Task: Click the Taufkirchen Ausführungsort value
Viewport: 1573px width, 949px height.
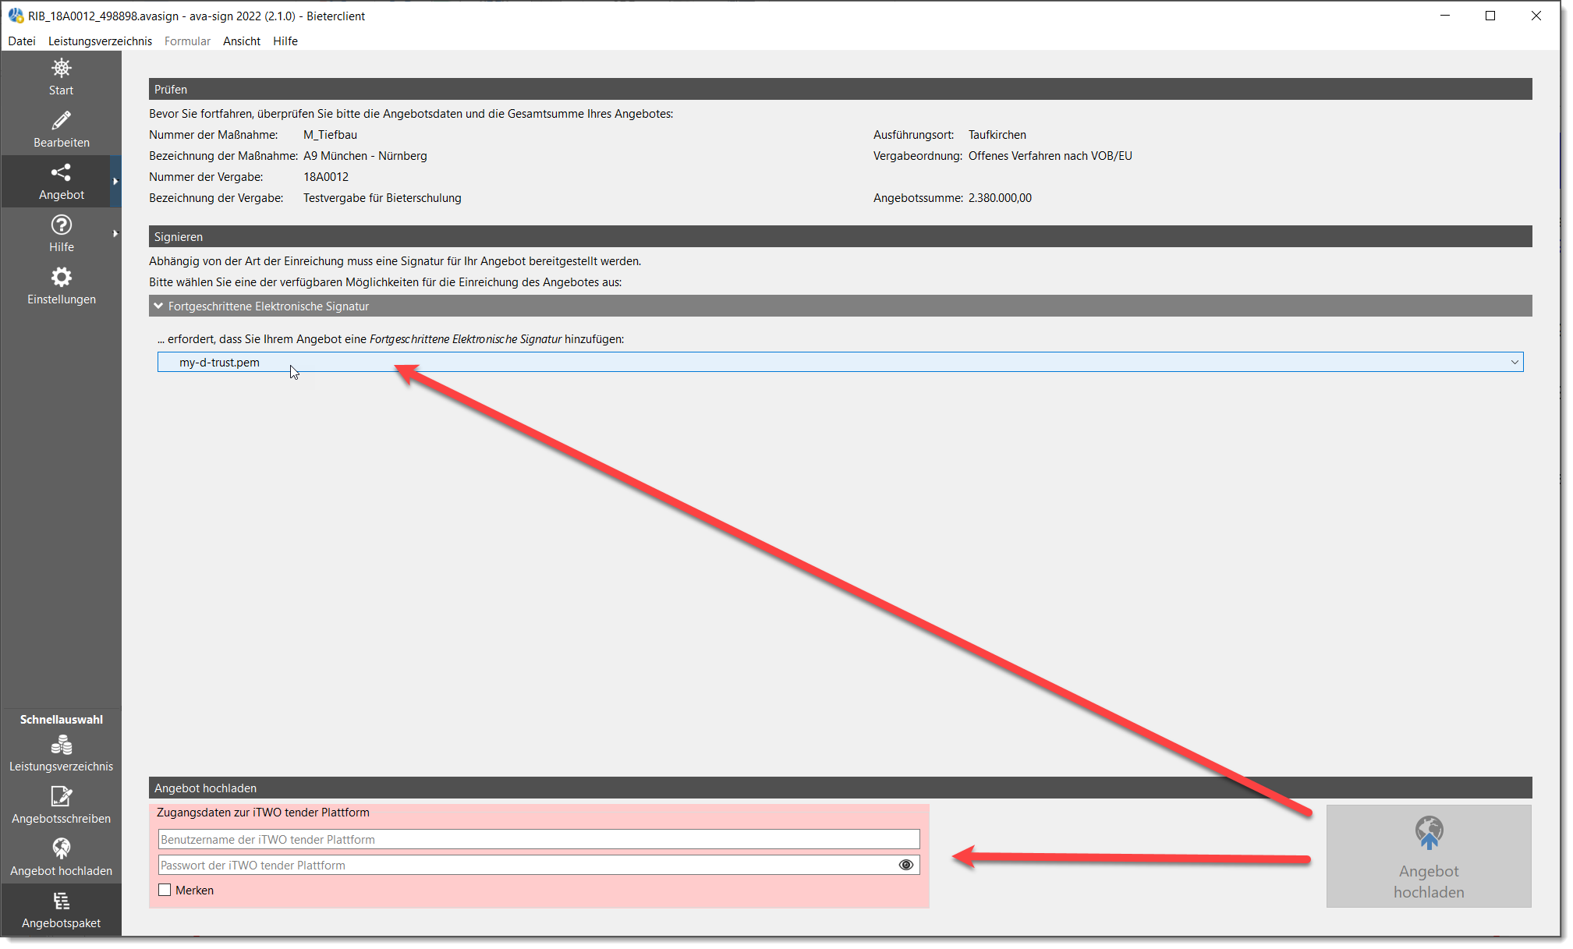Action: coord(997,135)
